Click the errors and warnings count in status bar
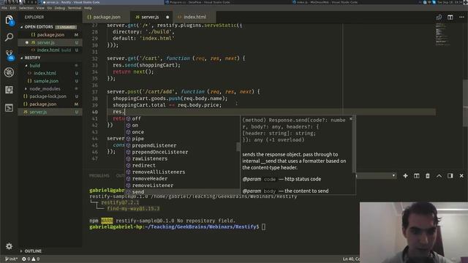The image size is (468, 263). (x=31, y=259)
